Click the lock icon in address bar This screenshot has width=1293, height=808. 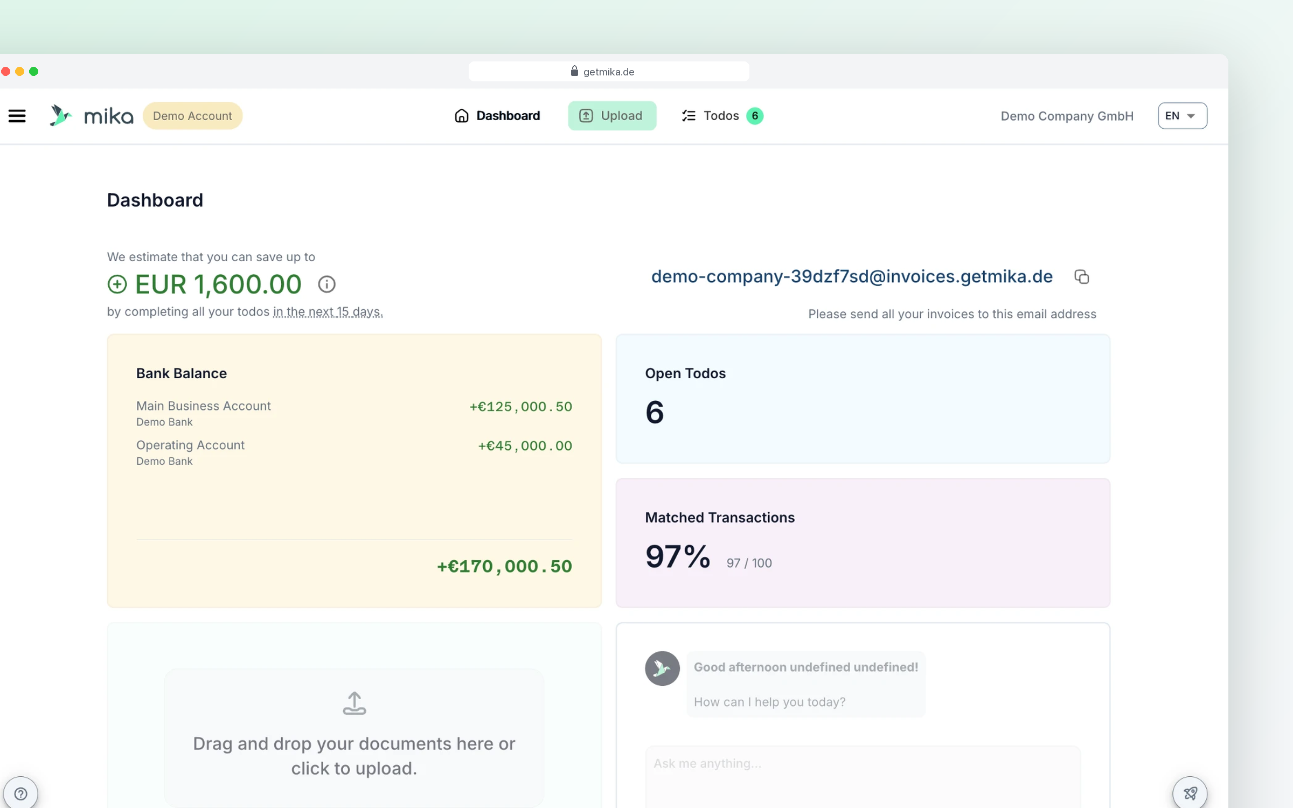[574, 71]
